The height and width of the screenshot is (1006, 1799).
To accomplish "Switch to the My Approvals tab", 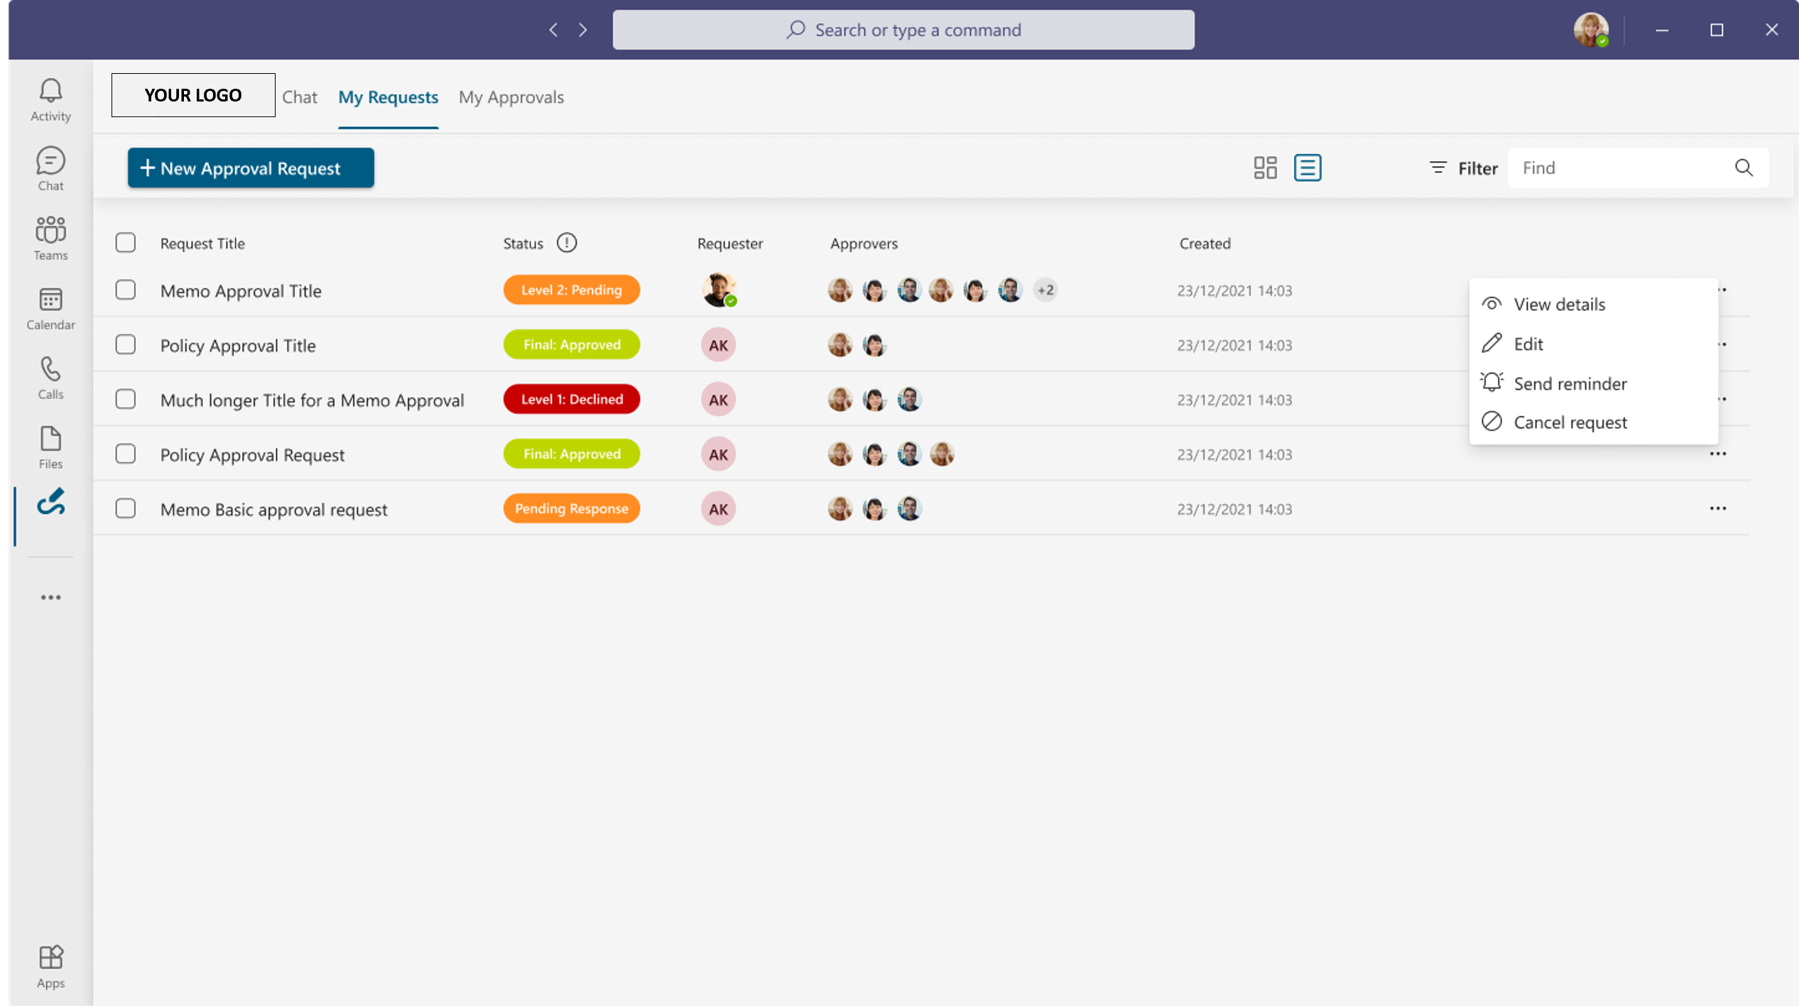I will 511,97.
